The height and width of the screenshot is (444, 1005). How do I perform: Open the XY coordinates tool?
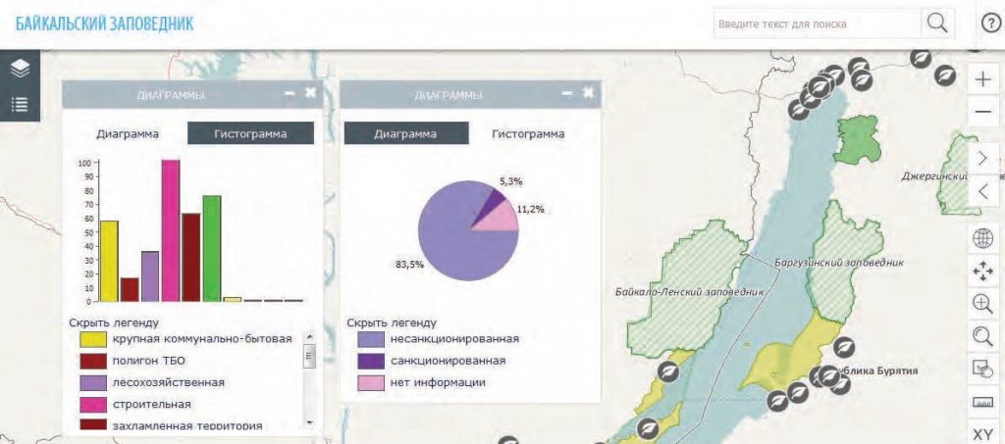[982, 434]
